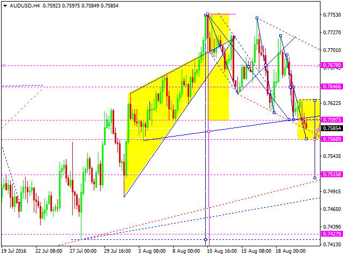This screenshot has width=343, height=257.
Task: Click the 0.76225 price axis value
Action: (x=332, y=103)
